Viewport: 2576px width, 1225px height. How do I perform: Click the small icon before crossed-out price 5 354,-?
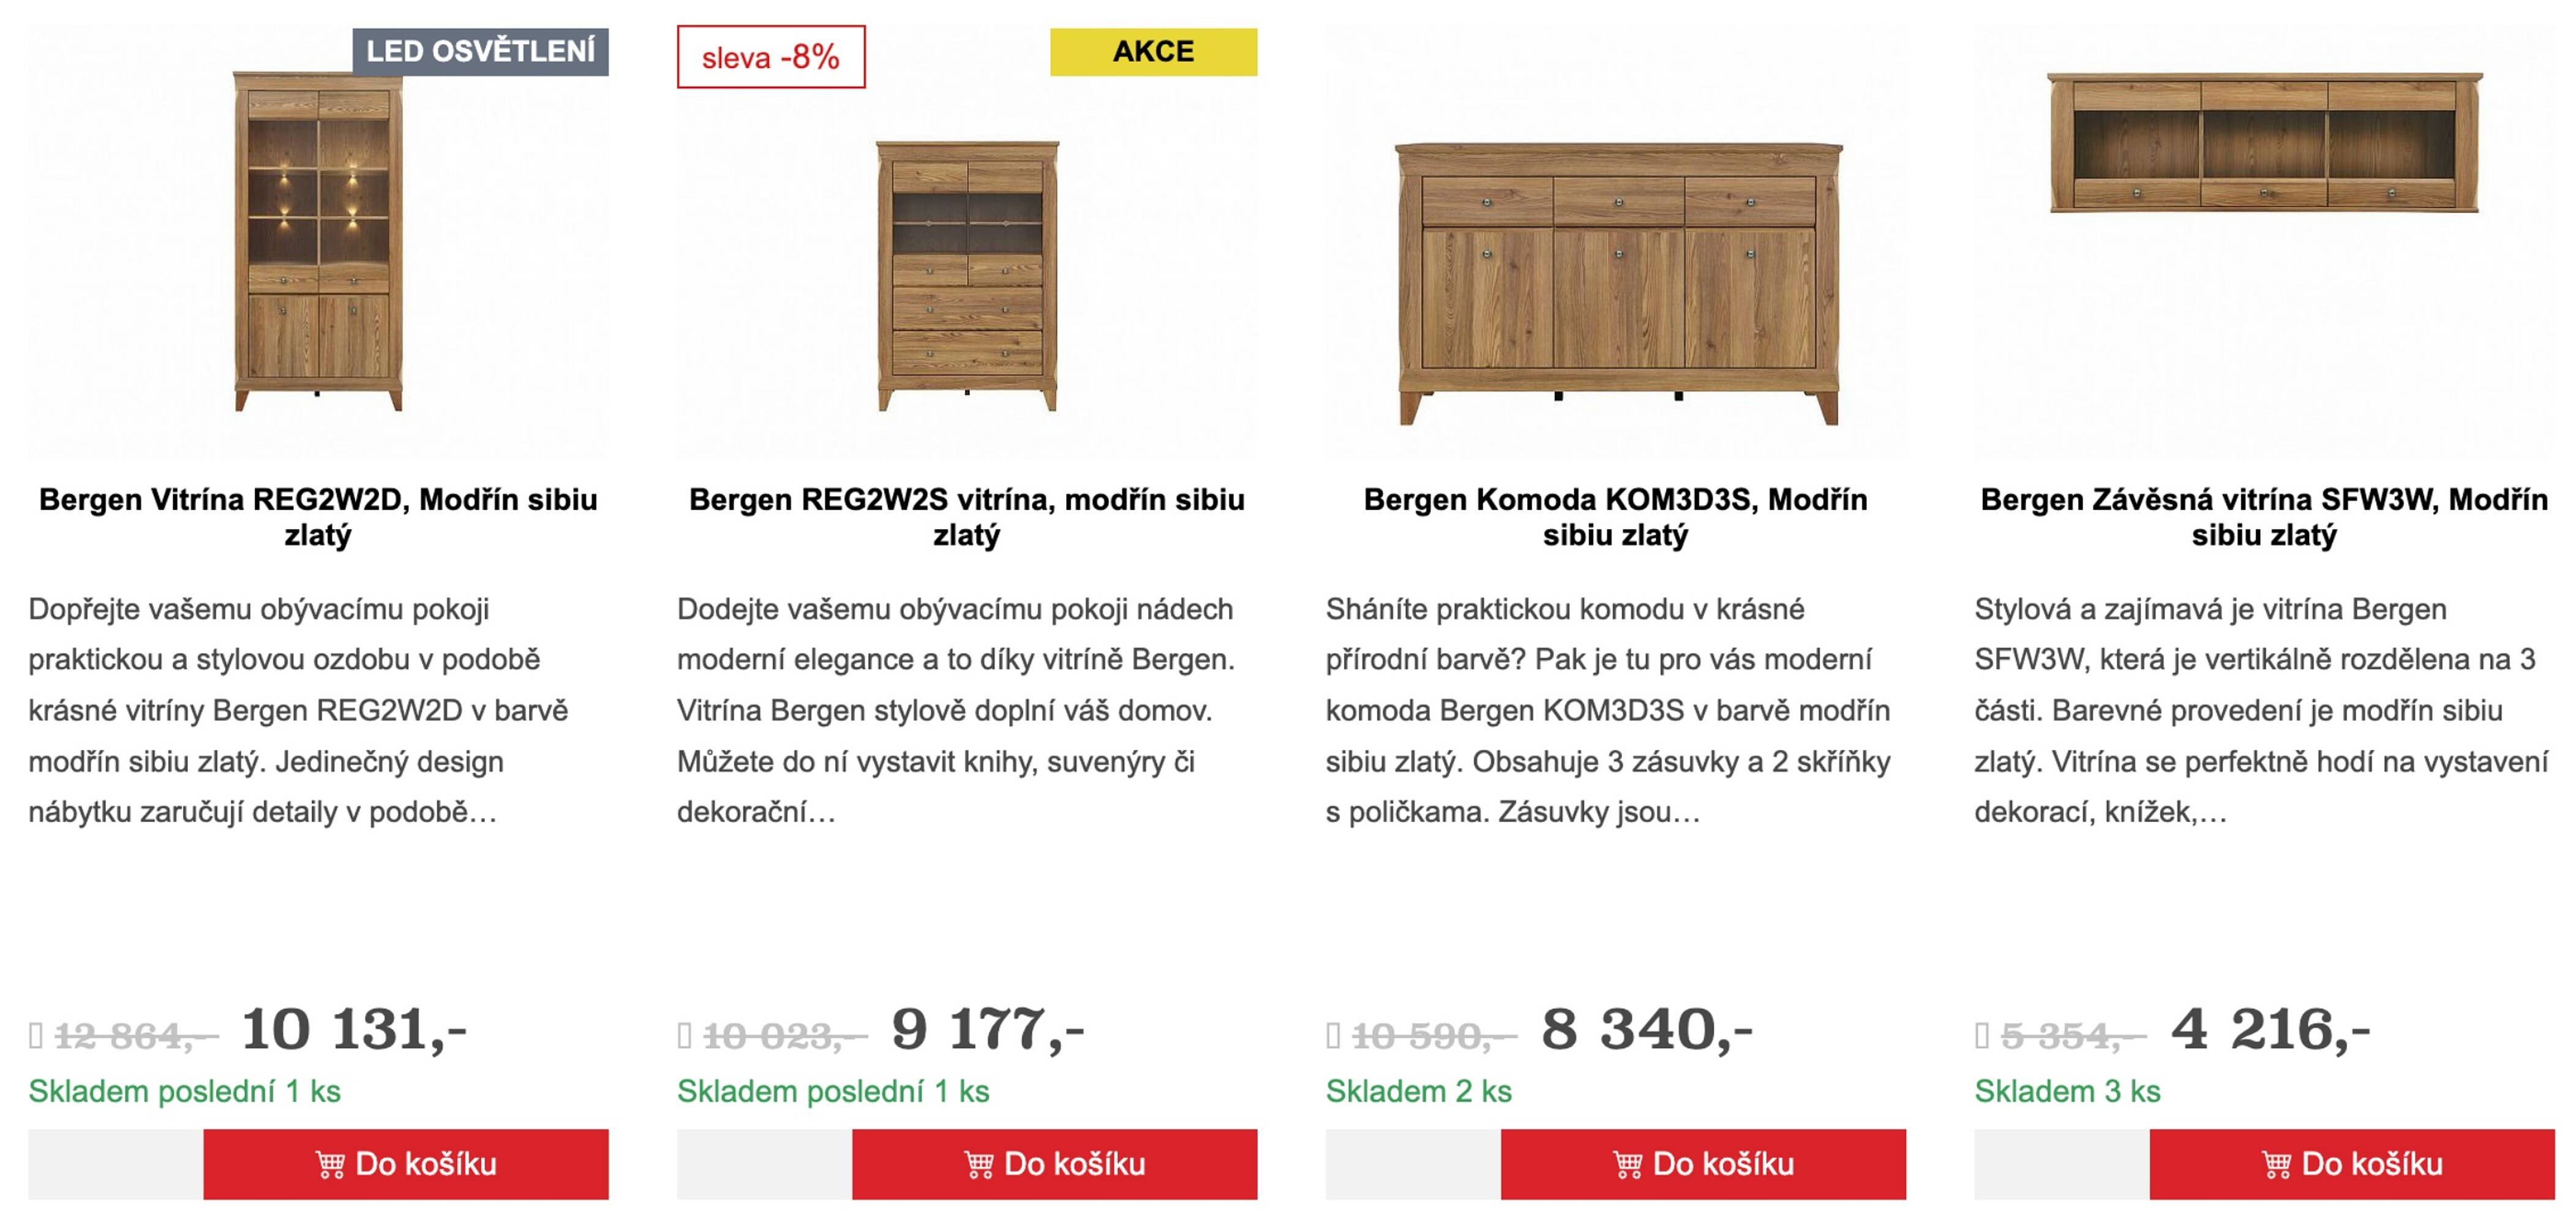tap(1982, 1036)
